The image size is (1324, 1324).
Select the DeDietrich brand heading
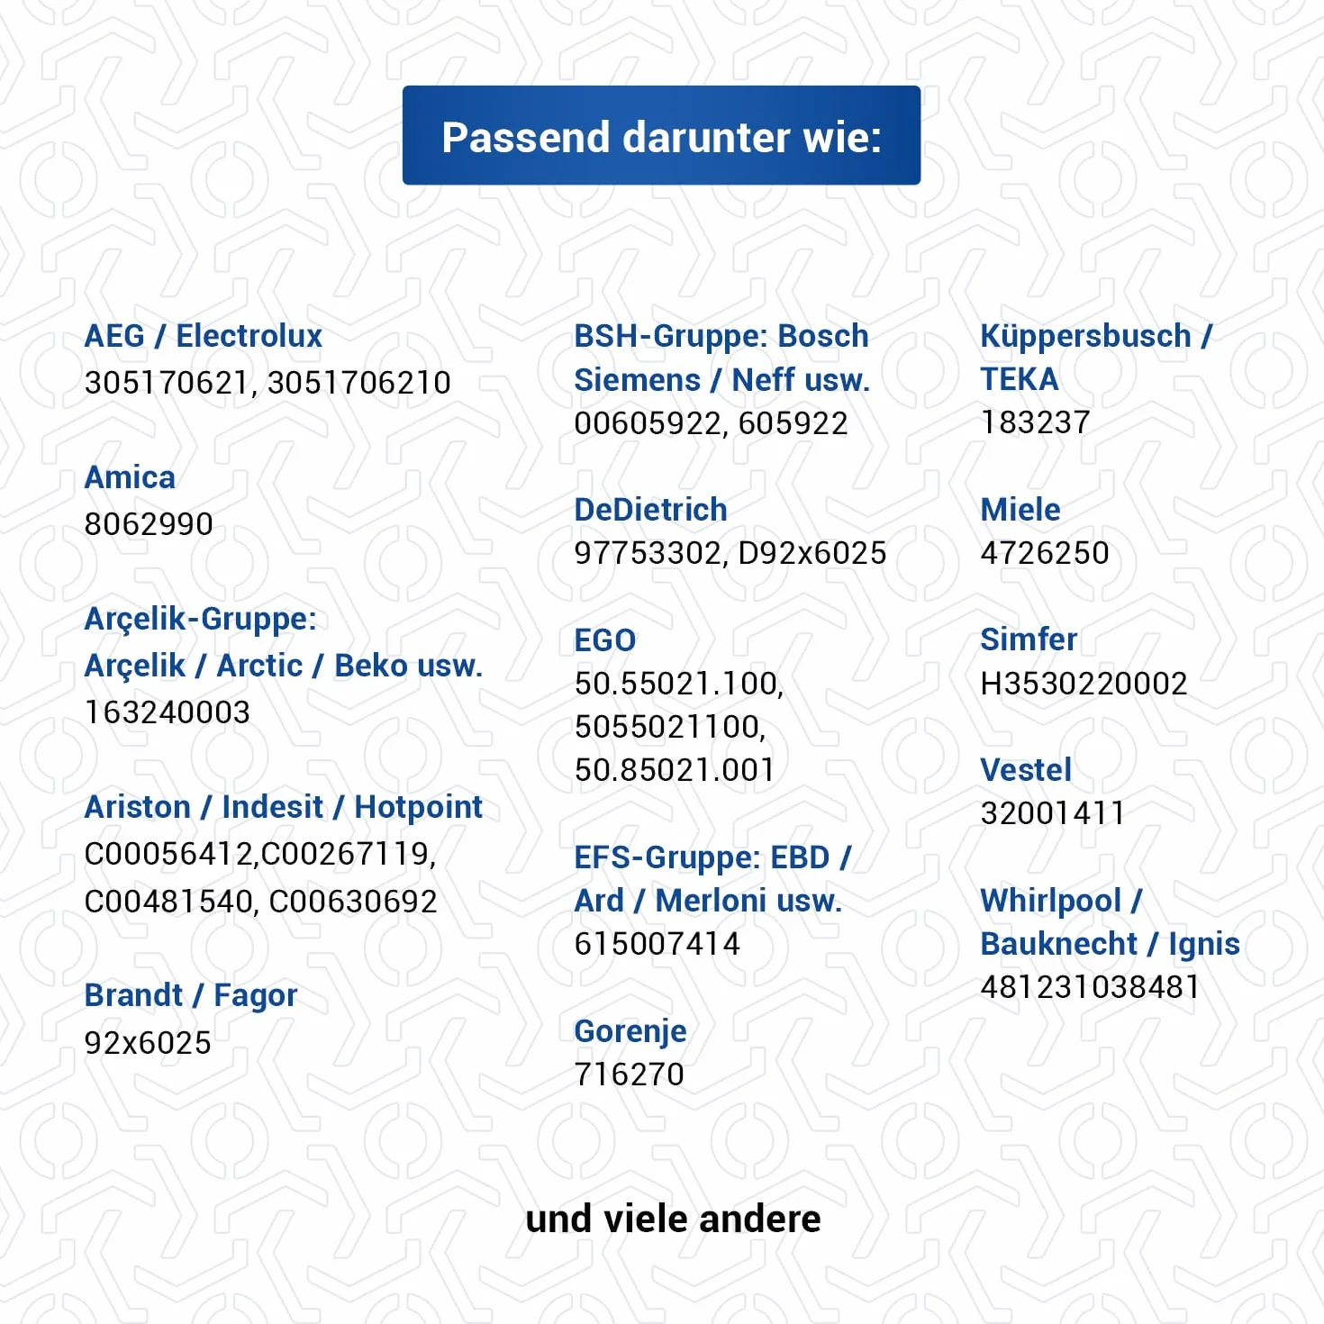[x=650, y=510]
